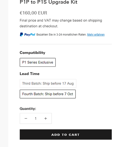Click the Lead Time heading

pyautogui.click(x=30, y=74)
